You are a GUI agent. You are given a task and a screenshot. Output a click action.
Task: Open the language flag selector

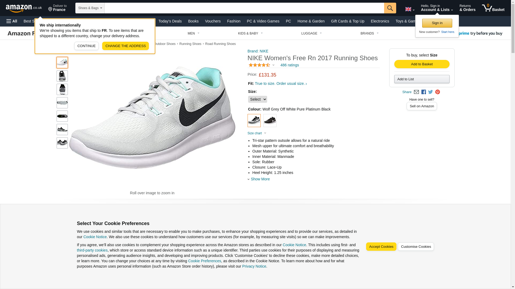tap(410, 9)
